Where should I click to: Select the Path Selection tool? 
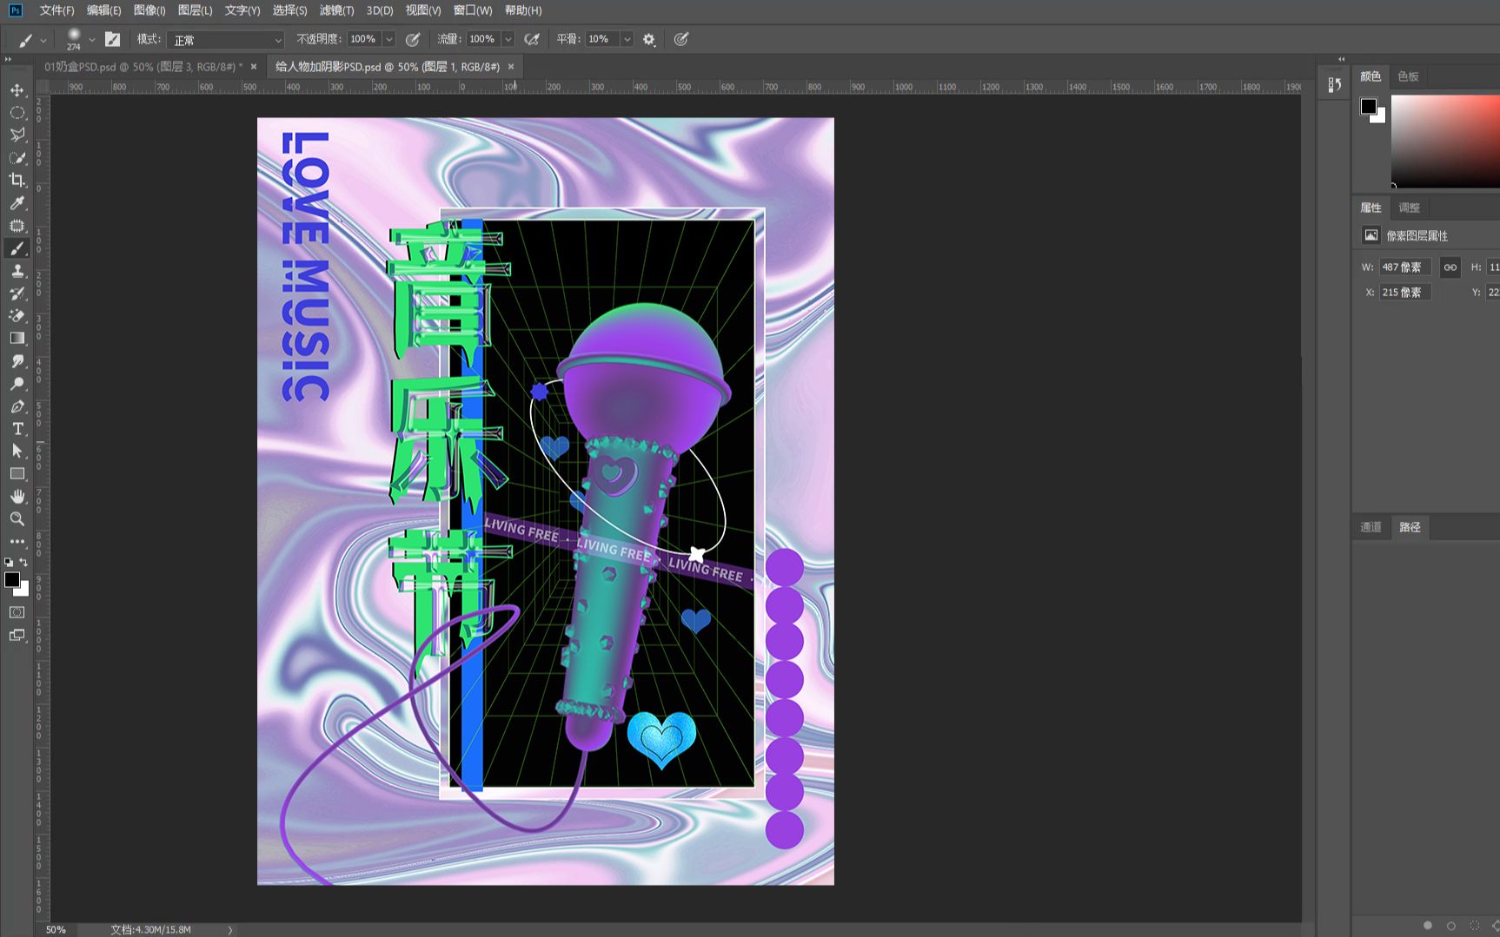pyautogui.click(x=17, y=452)
